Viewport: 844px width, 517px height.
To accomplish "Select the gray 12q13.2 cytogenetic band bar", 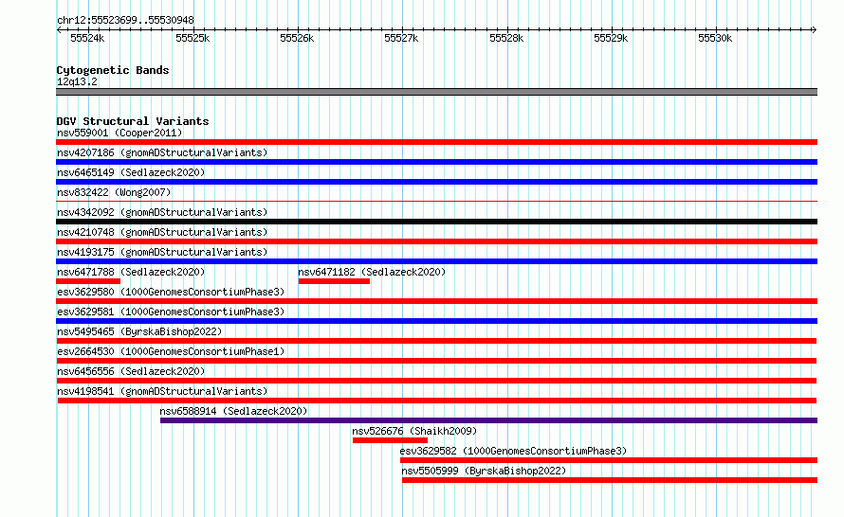I will click(436, 92).
